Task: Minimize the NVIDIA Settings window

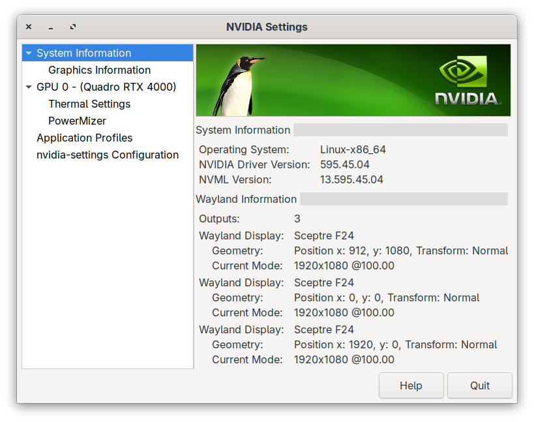Action: point(51,27)
